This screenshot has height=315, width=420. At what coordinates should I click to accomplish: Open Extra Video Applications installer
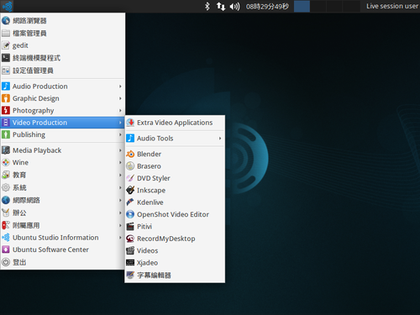(x=175, y=123)
